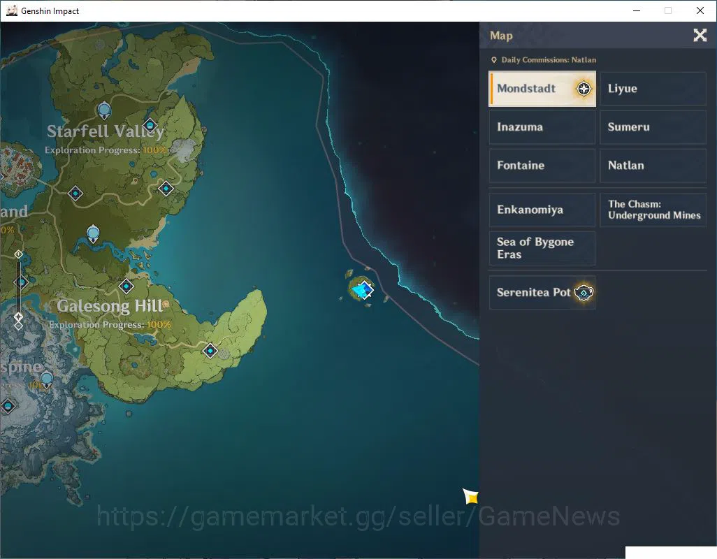Click the map zoom slider handle
Screen dimensions: 717x559
18,317
